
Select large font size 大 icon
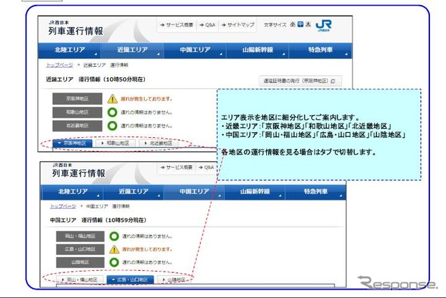click(x=308, y=24)
